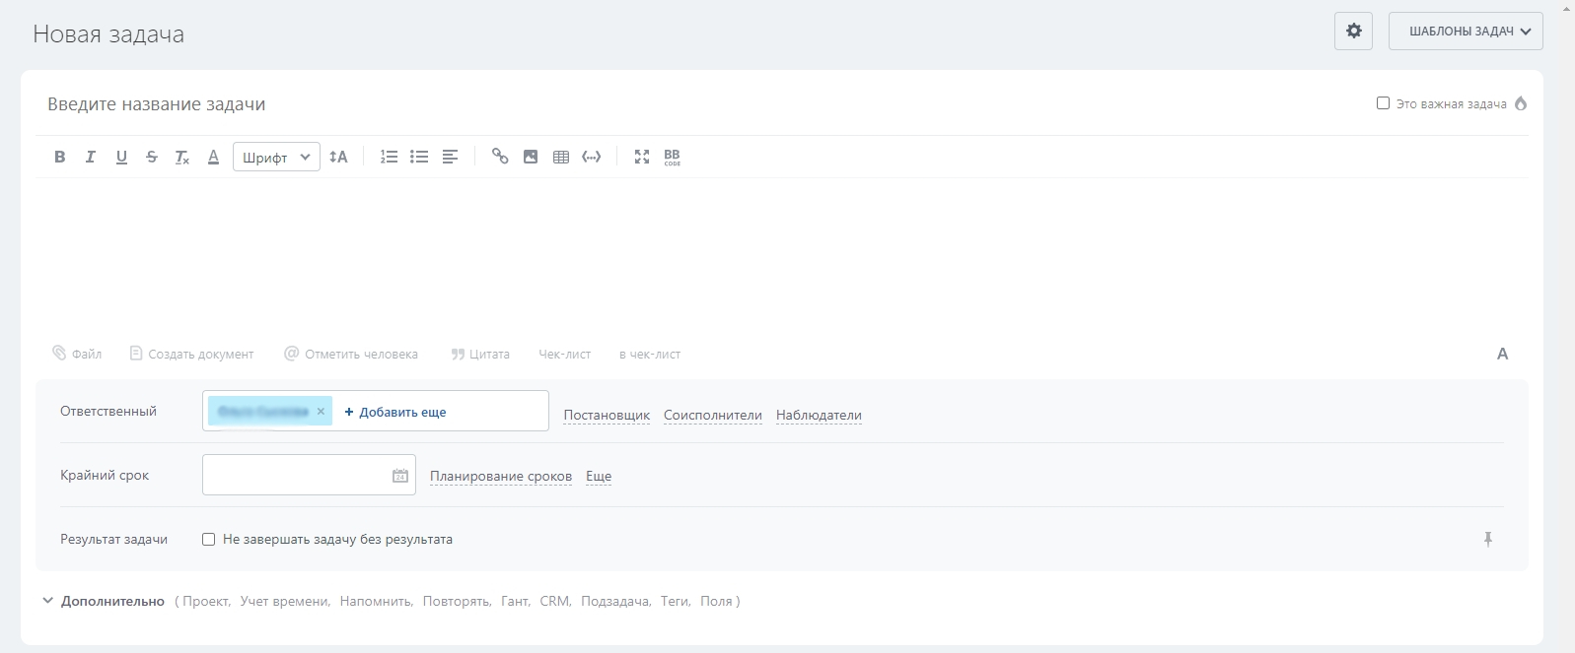Expand editor to fullscreen mode
Image resolution: width=1575 pixels, height=653 pixels.
point(642,157)
